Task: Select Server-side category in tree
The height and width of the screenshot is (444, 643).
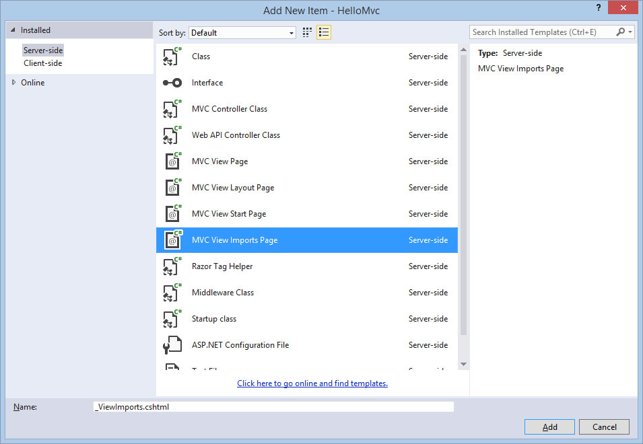Action: (x=43, y=50)
